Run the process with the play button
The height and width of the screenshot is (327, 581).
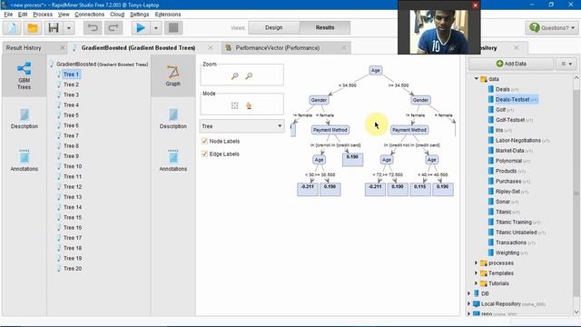click(x=141, y=28)
